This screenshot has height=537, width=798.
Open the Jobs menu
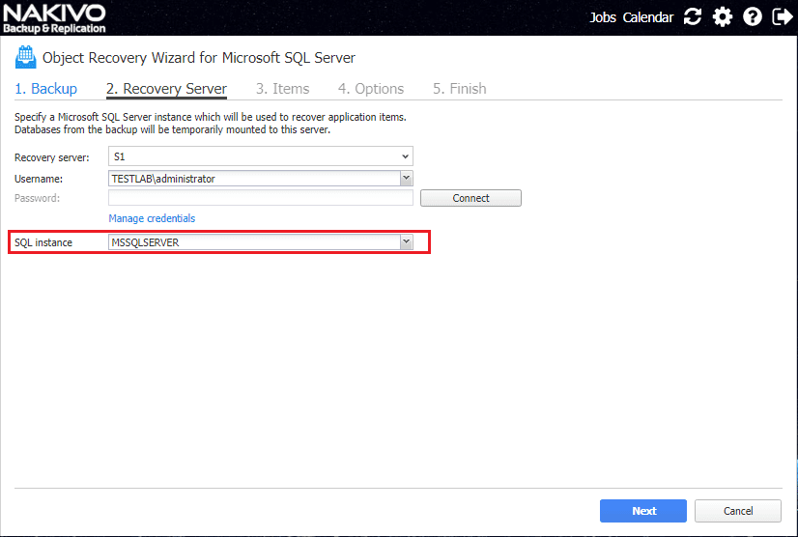tap(603, 17)
